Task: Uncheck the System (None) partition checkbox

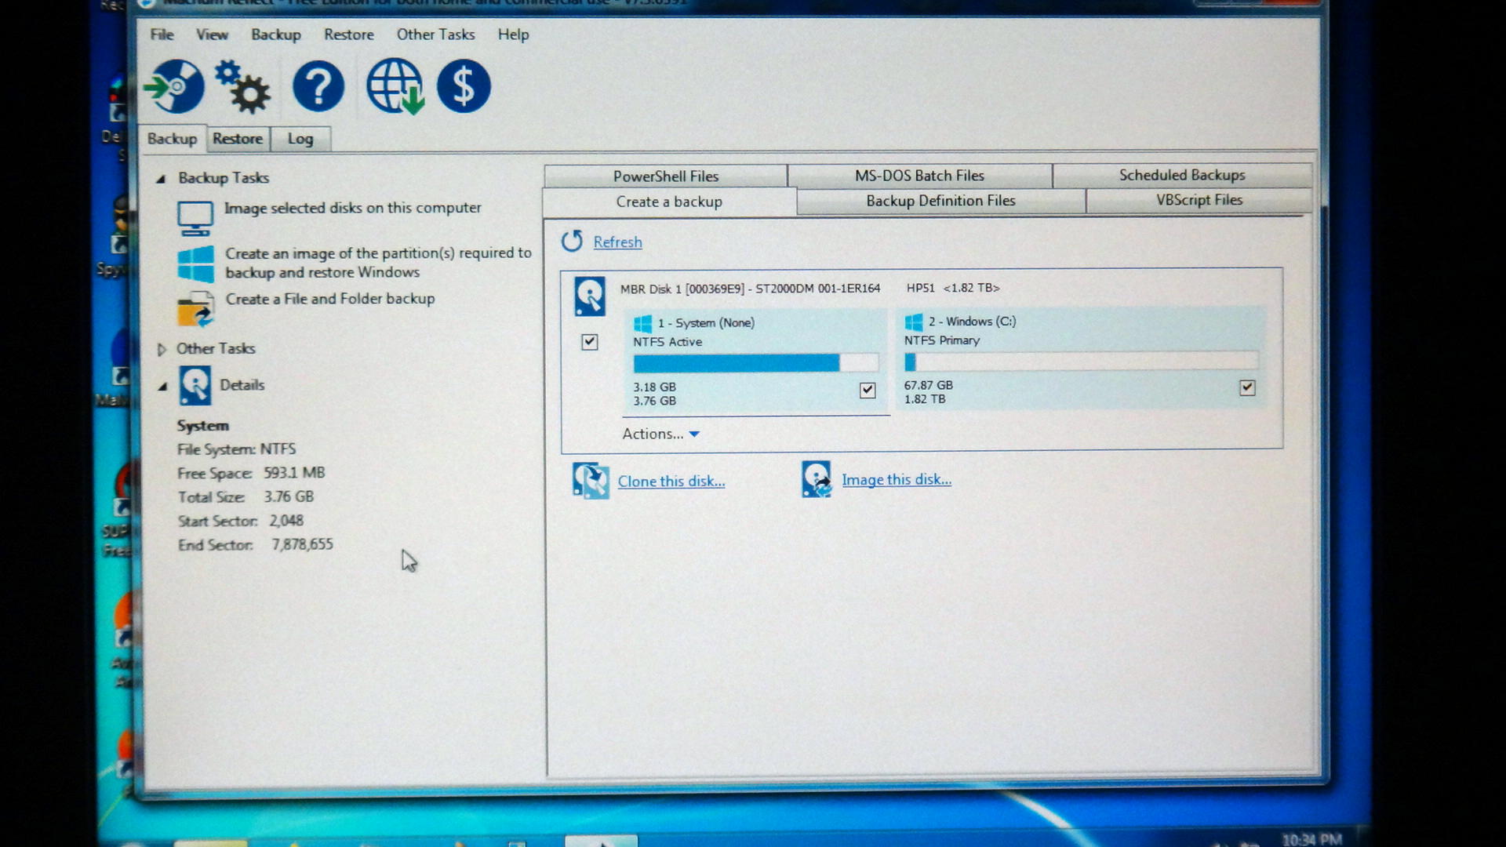Action: coord(868,390)
